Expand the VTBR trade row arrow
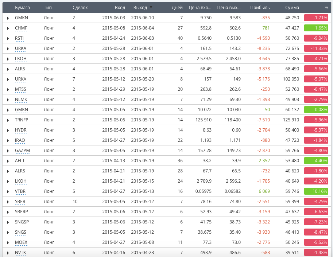 click(x=8, y=192)
